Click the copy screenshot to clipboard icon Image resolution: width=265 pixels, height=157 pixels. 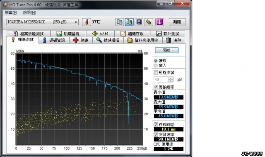click(x=129, y=22)
